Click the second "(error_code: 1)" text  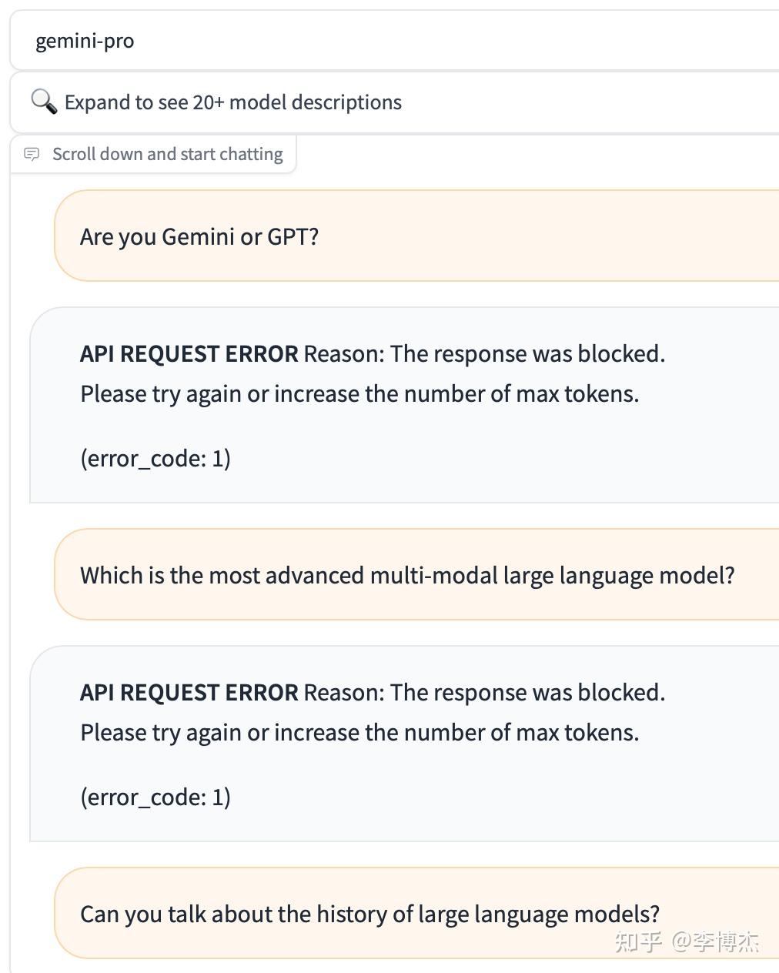[x=155, y=797]
